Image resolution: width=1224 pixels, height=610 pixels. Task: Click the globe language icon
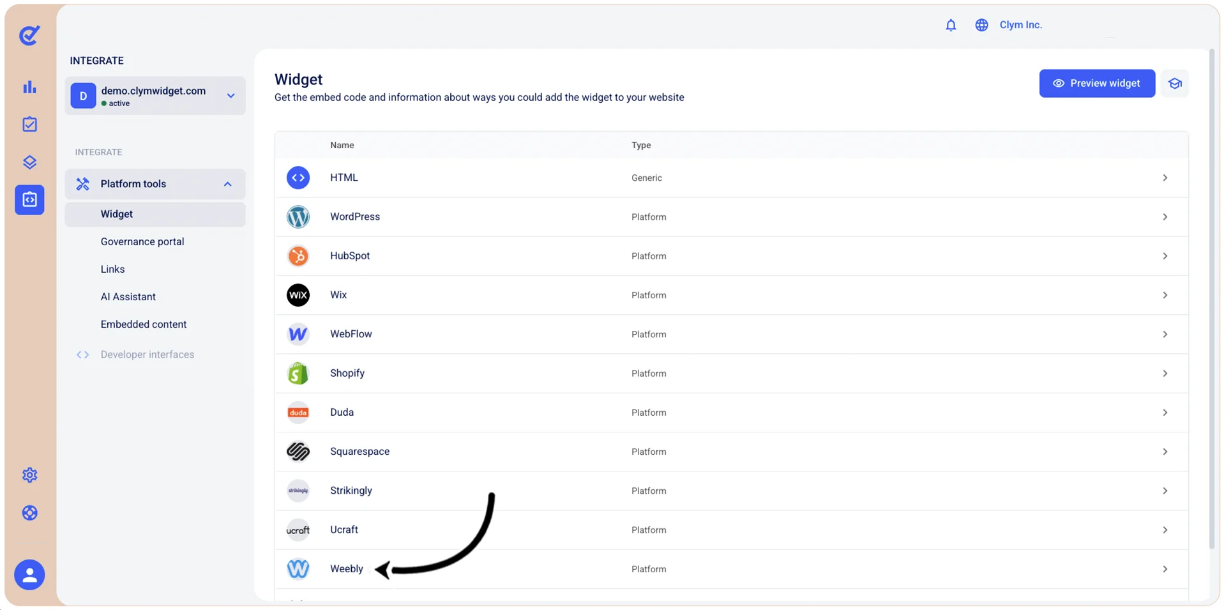pos(981,25)
